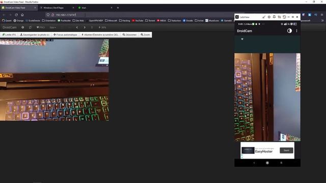Image resolution: width=326 pixels, height=183 pixels.
Task: Close the EasyHoster ad with X
Action: point(242,157)
